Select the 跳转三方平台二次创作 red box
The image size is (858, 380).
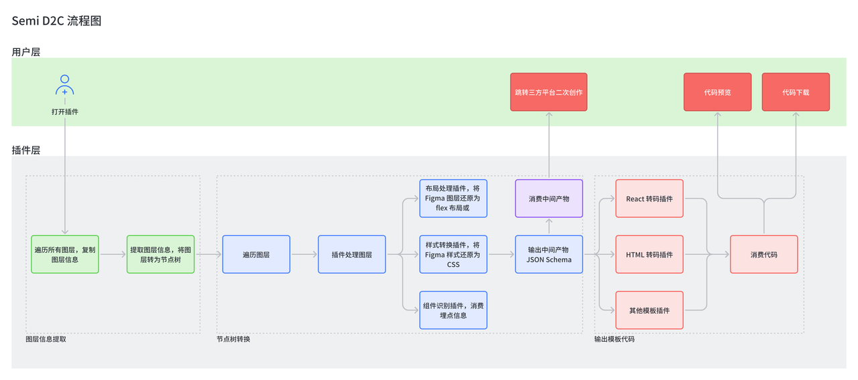[x=548, y=92]
